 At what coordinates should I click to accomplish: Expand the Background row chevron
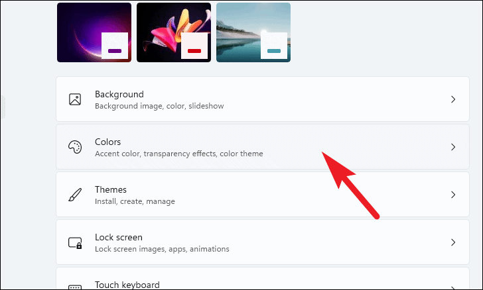pyautogui.click(x=453, y=99)
